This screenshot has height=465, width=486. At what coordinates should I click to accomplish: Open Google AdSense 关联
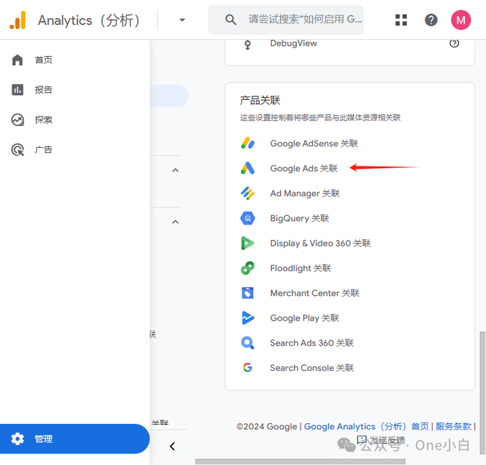click(314, 144)
